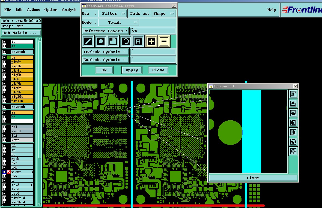Click the Reference Layers button
The height and width of the screenshot is (208, 322).
click(x=106, y=31)
